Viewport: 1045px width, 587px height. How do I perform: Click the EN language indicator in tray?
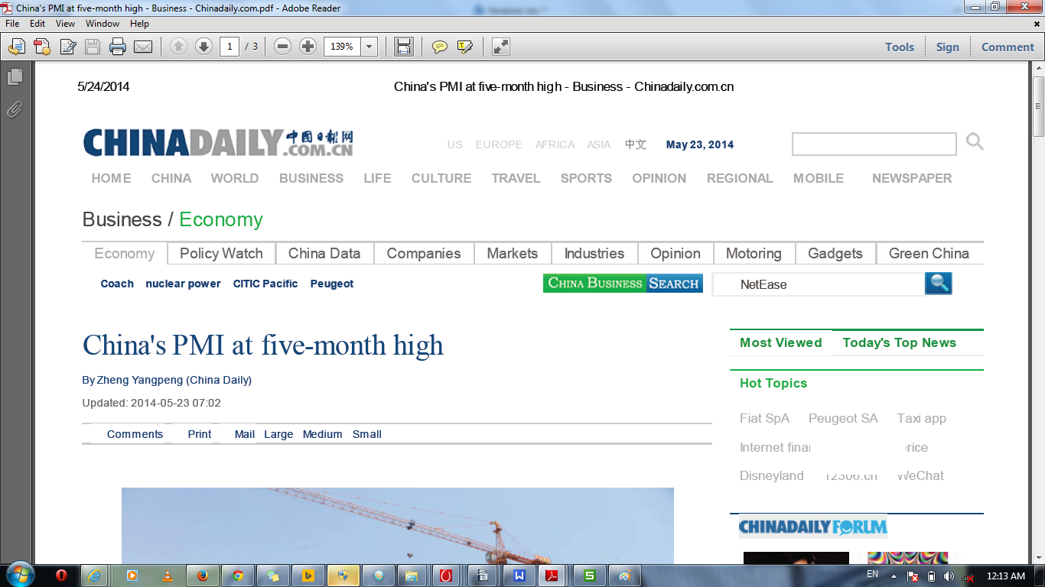[x=872, y=574]
